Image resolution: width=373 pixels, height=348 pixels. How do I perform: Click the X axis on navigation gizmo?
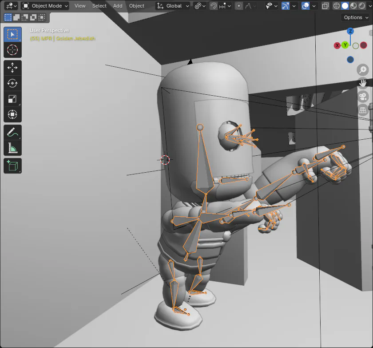[337, 45]
